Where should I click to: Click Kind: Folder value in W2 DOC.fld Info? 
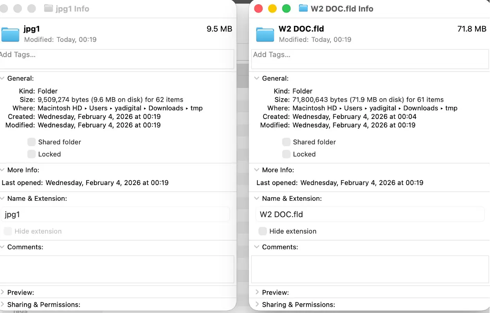[x=303, y=91]
